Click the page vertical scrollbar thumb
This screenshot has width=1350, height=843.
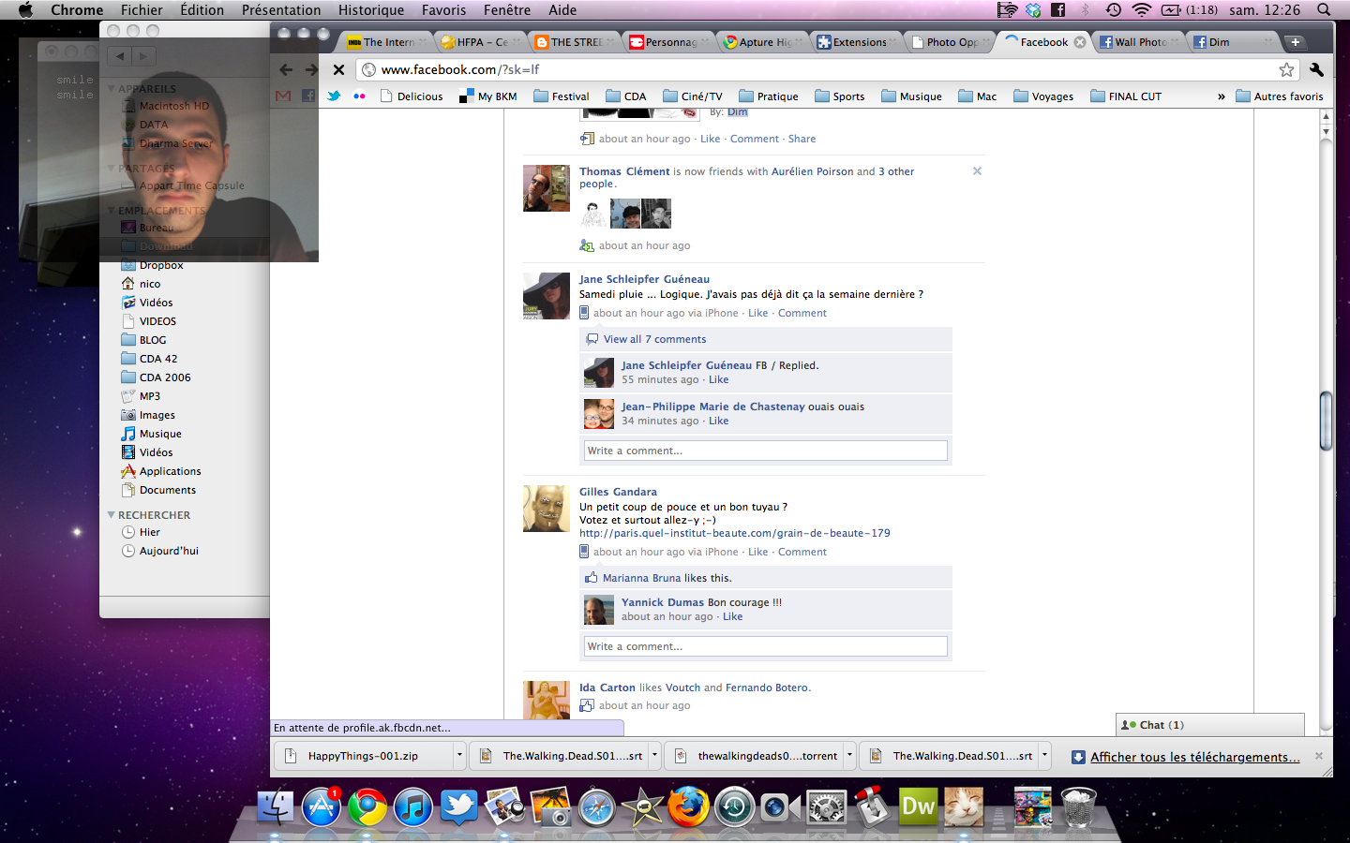[x=1326, y=421]
